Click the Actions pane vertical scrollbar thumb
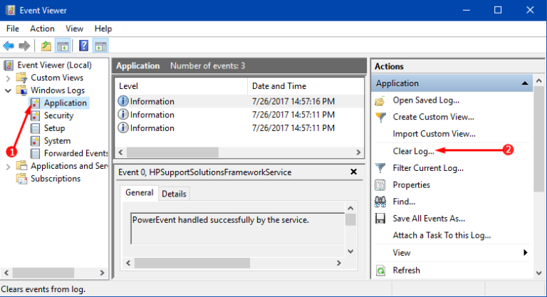Image resolution: width=547 pixels, height=297 pixels. 539,140
